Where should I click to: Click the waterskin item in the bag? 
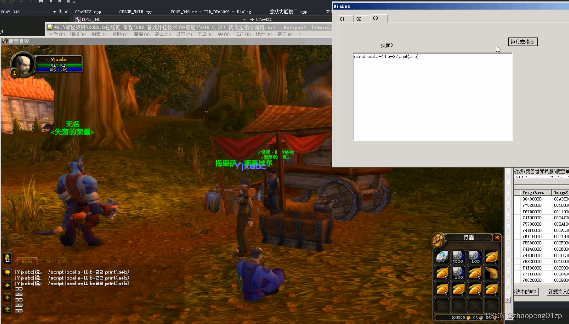491,273
